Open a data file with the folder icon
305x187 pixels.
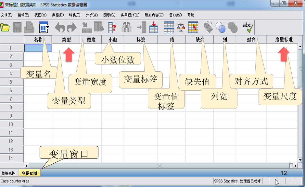[5, 28]
